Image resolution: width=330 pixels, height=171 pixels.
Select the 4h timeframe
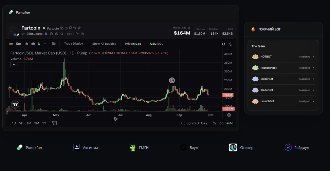33,44
